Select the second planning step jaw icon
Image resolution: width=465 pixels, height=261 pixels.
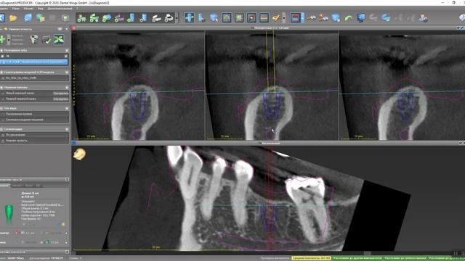(x=94, y=18)
